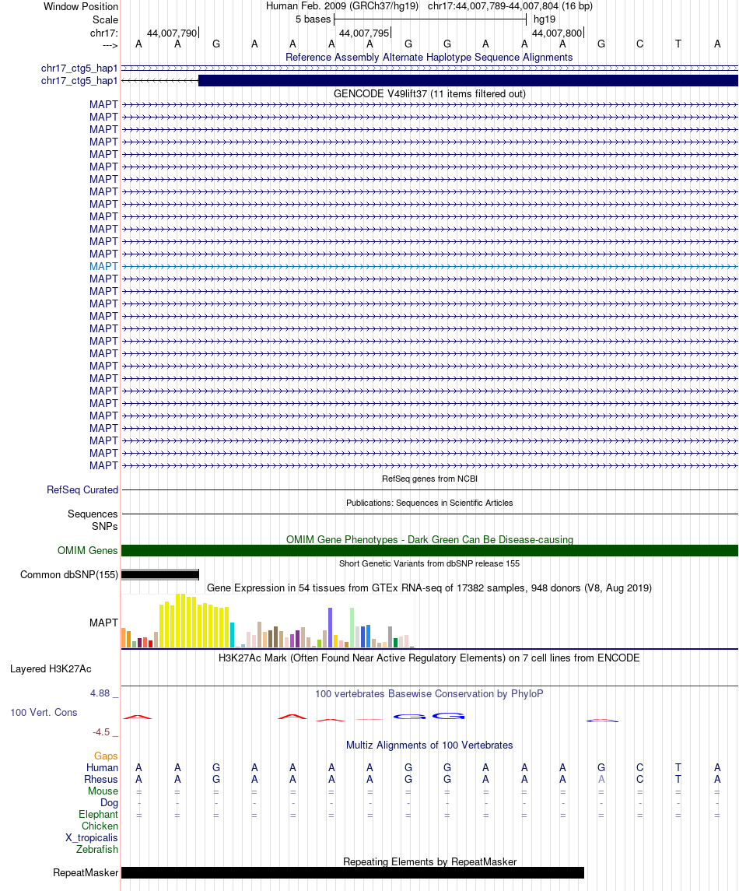Click the dark green OMIM gene bar
Viewport: 739px width, 891px height.
pyautogui.click(x=429, y=551)
